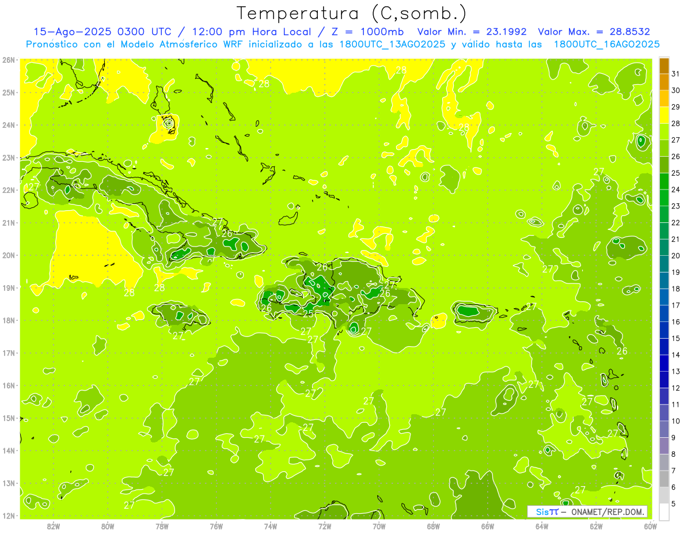The height and width of the screenshot is (534, 691).
Task: Click the 22N latitude axis label
Action: click(8, 190)
